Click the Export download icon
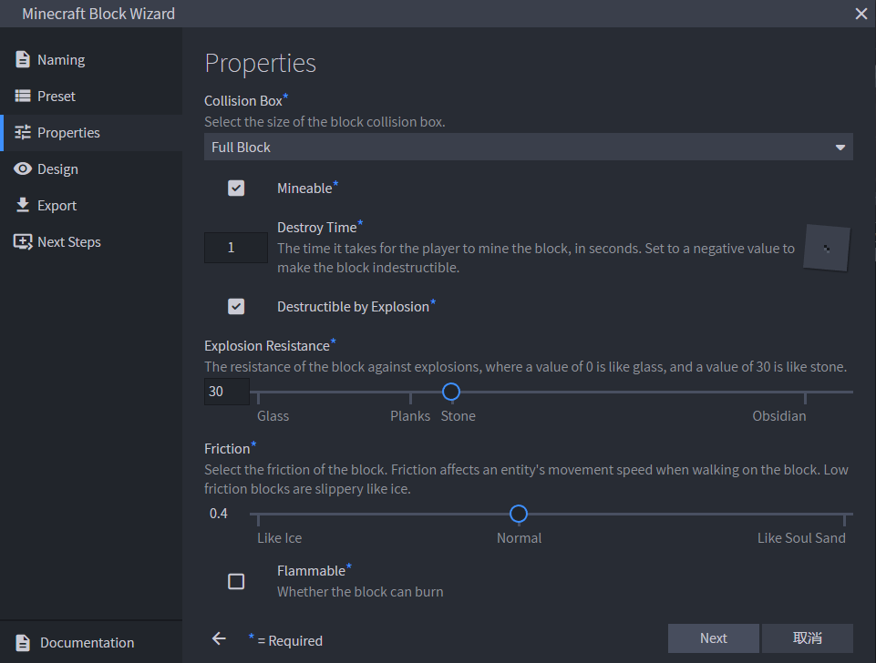Screen dimensions: 876x663 [x=23, y=205]
